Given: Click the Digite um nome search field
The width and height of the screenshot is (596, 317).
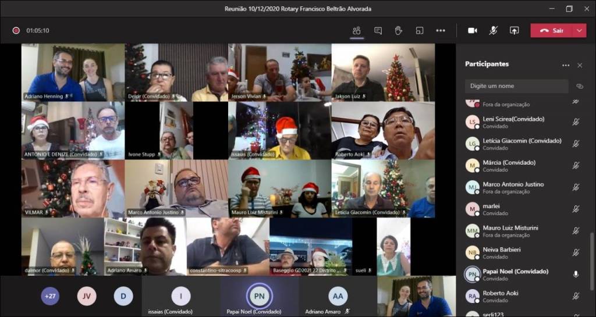Looking at the screenshot, I should point(516,86).
